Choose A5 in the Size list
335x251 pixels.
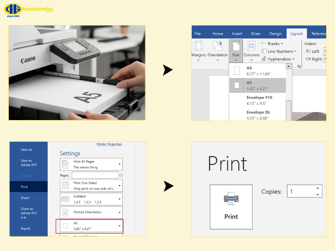pyautogui.click(x=258, y=85)
